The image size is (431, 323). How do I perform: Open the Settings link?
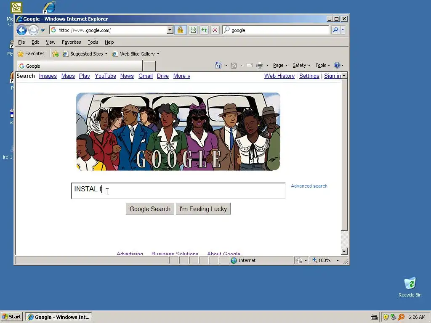309,76
